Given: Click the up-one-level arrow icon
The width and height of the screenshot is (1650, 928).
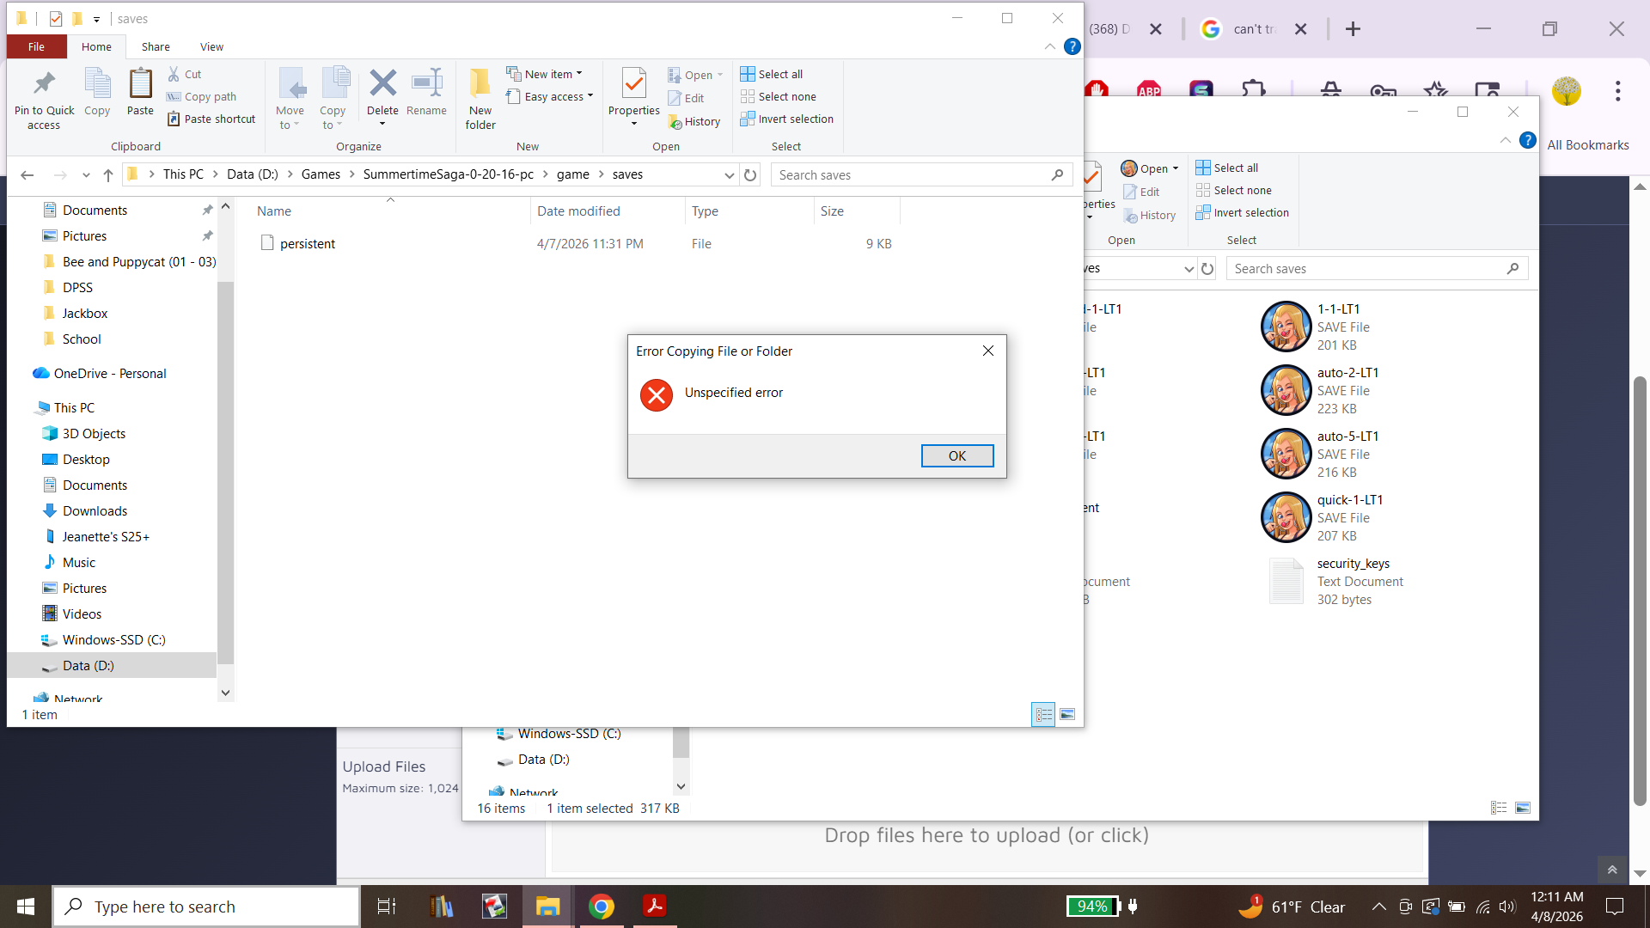Looking at the screenshot, I should coord(108,175).
